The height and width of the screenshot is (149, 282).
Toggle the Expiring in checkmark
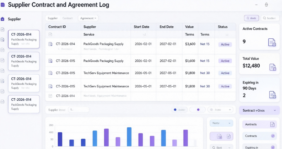(x=273, y=147)
